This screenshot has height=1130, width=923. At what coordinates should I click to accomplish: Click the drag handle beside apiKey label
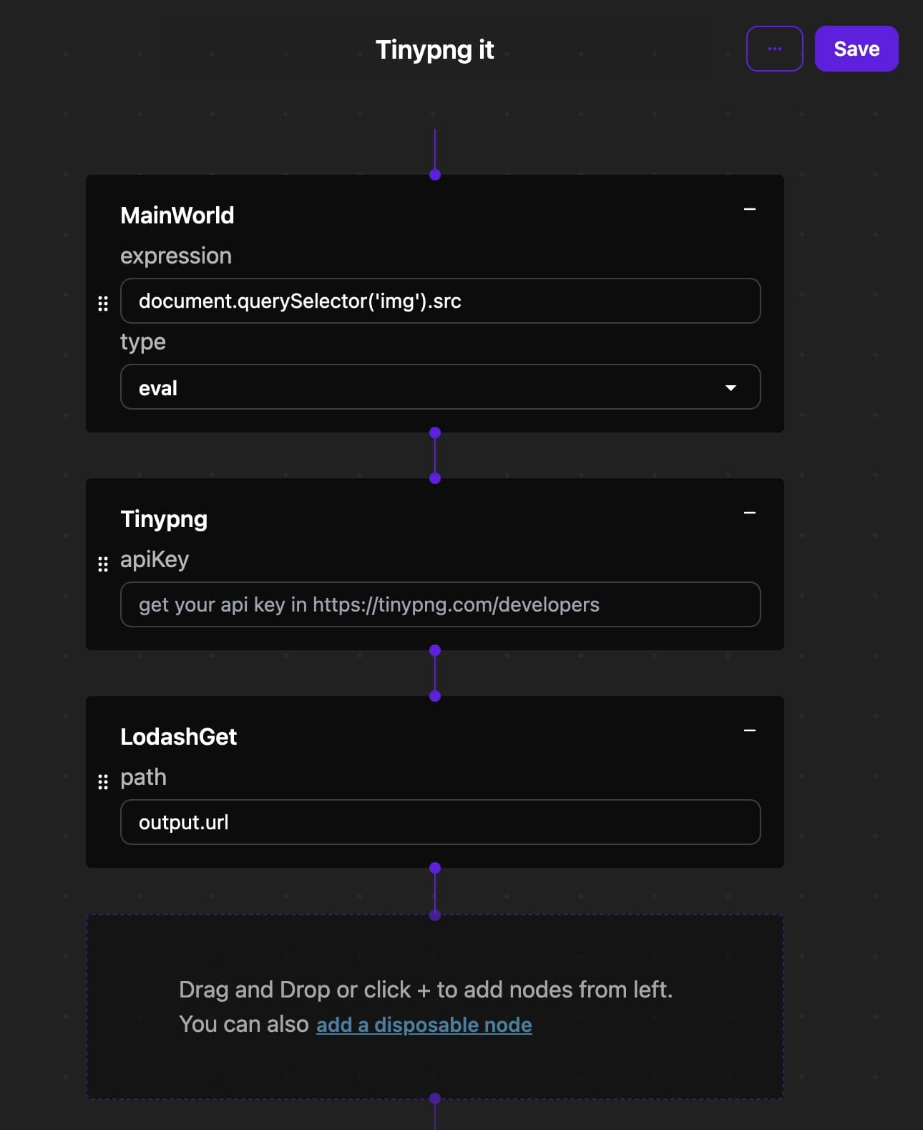(103, 564)
